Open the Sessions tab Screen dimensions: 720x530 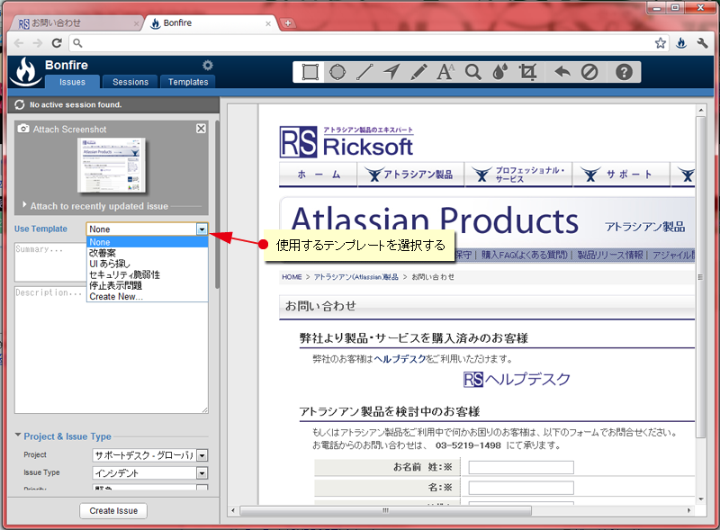pos(130,82)
